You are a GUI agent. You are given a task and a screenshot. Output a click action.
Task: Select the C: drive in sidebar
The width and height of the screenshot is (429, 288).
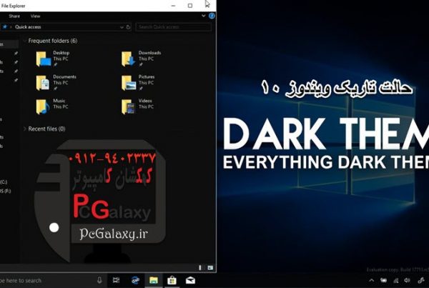point(4,182)
